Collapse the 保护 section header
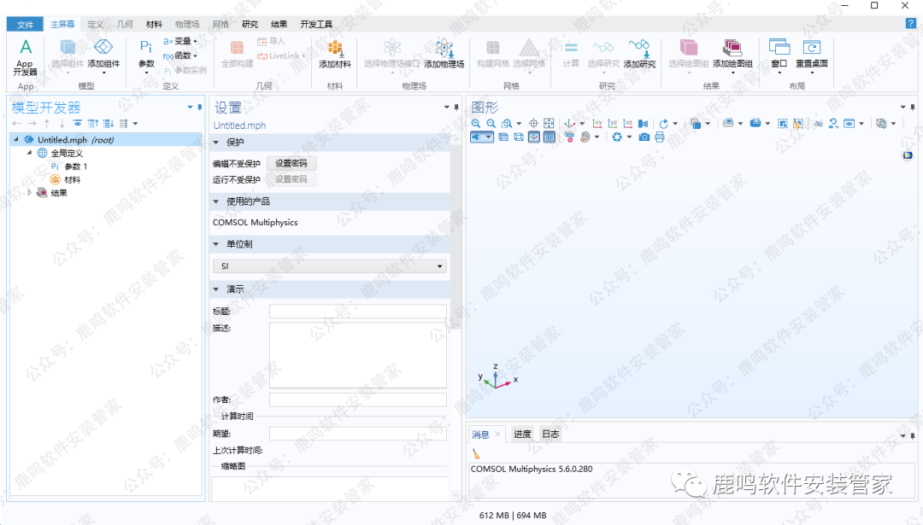Image resolution: width=923 pixels, height=525 pixels. pyautogui.click(x=216, y=143)
